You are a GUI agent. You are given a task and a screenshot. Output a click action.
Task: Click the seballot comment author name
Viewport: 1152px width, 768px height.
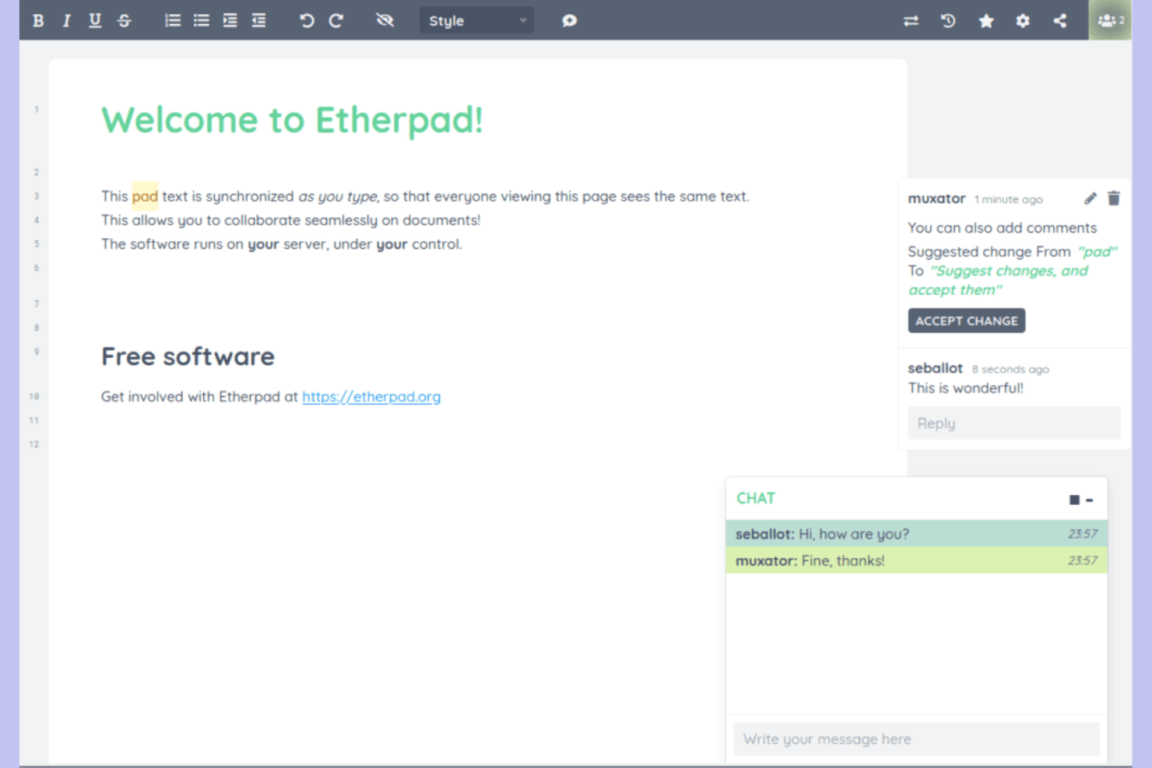(935, 368)
